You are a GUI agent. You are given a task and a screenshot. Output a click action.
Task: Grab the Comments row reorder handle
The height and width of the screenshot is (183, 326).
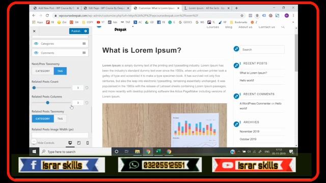(x=84, y=53)
